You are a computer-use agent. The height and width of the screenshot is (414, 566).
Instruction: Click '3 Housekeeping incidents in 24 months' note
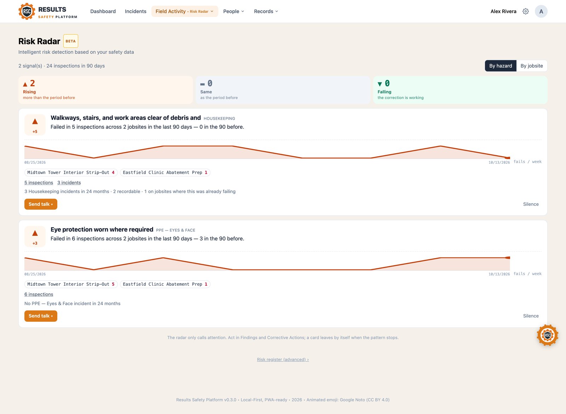130,191
